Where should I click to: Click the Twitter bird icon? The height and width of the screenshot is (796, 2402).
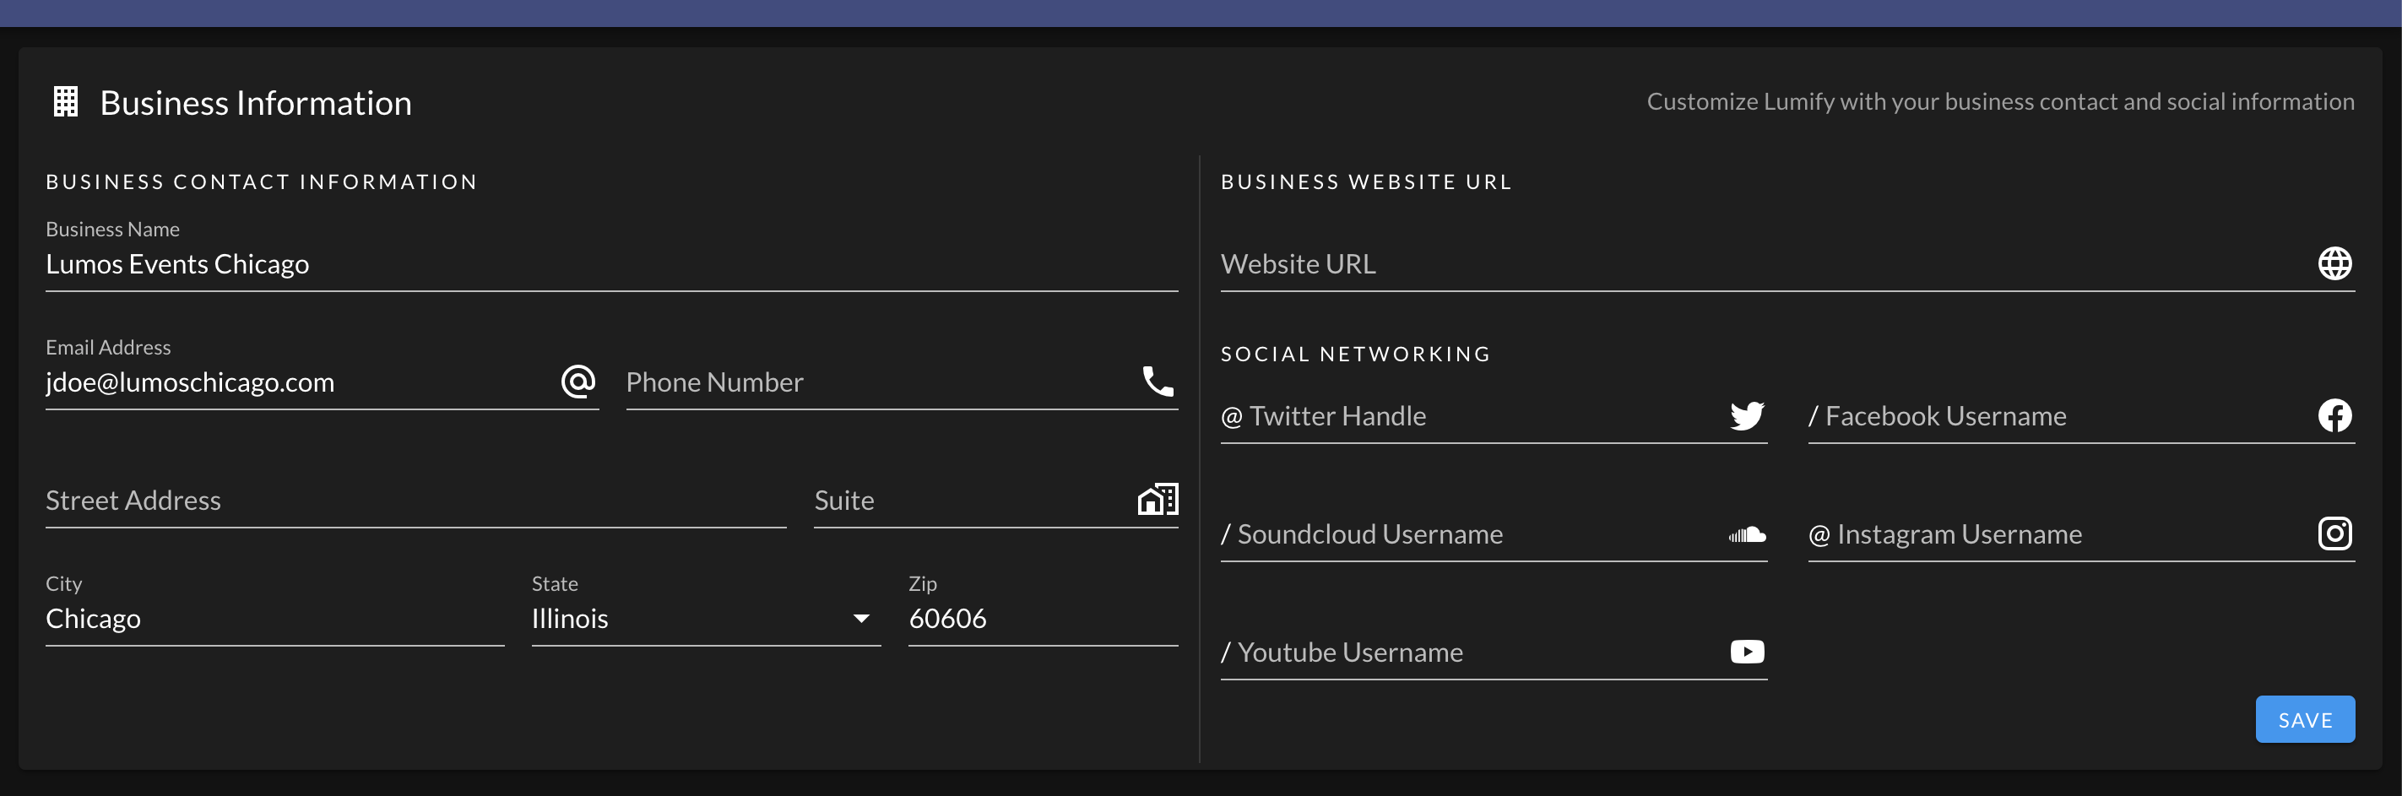click(1747, 415)
